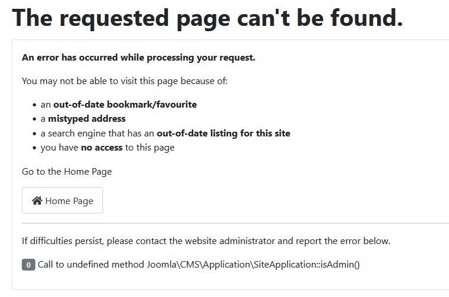
Task: Click the house icon in Home Page button
Action: [37, 201]
